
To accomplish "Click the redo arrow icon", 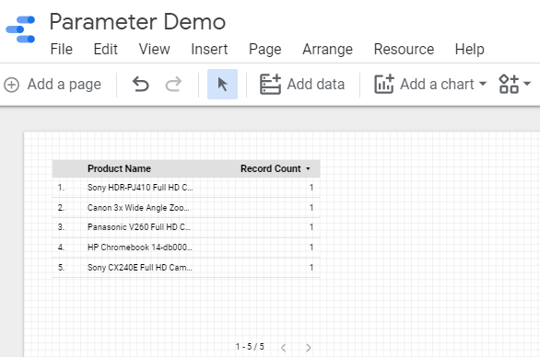I will pos(173,85).
